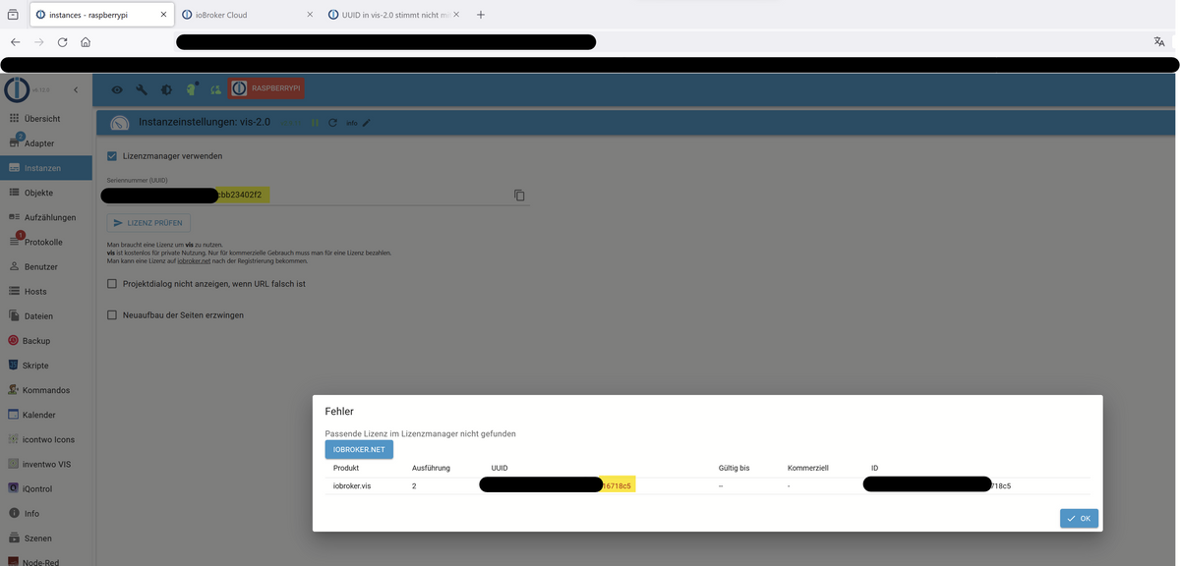Uncheck Lizenzmanager verwenden checkbox
The height and width of the screenshot is (566, 1180).
tap(112, 156)
